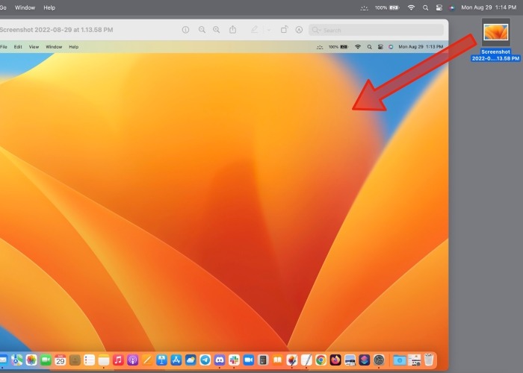The height and width of the screenshot is (373, 523).
Task: Launch Telegram from the dock
Action: tap(205, 360)
